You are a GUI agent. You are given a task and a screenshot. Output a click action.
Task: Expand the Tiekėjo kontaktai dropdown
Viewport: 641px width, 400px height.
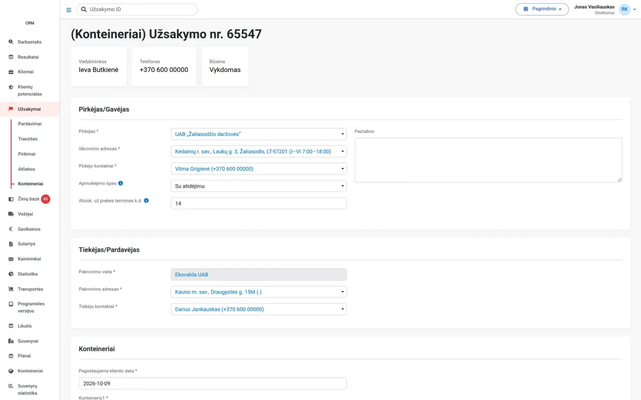coord(259,309)
